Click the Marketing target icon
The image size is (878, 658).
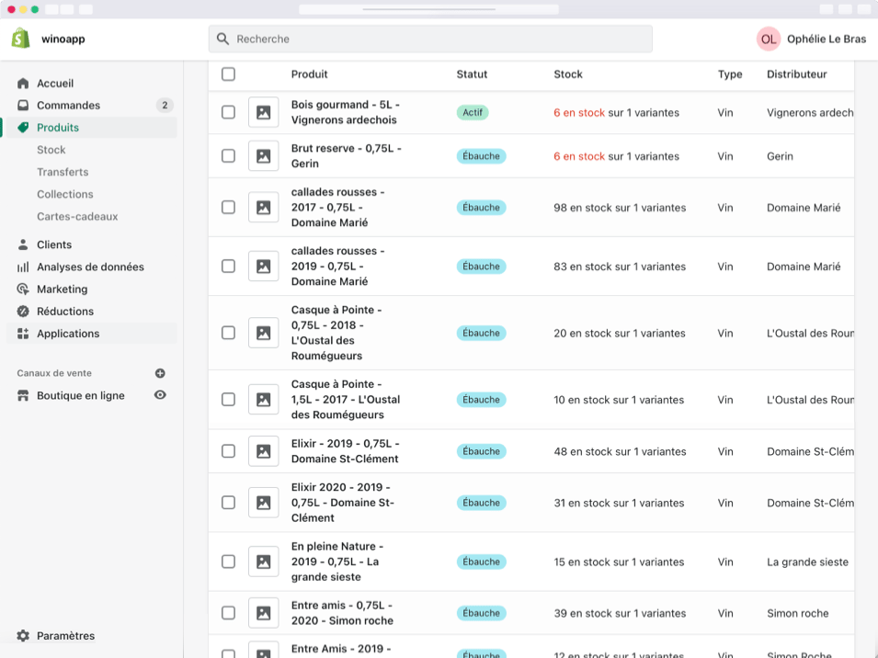(x=23, y=289)
